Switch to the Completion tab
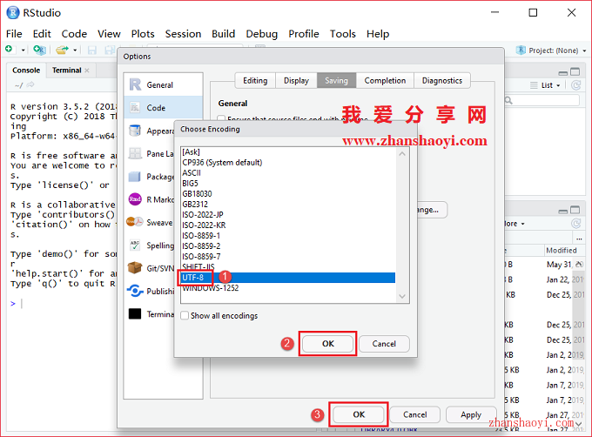The image size is (592, 437). click(385, 80)
